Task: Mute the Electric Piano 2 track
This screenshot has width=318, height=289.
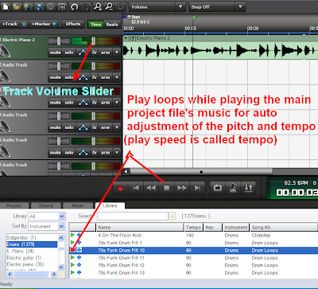Action: [55, 53]
